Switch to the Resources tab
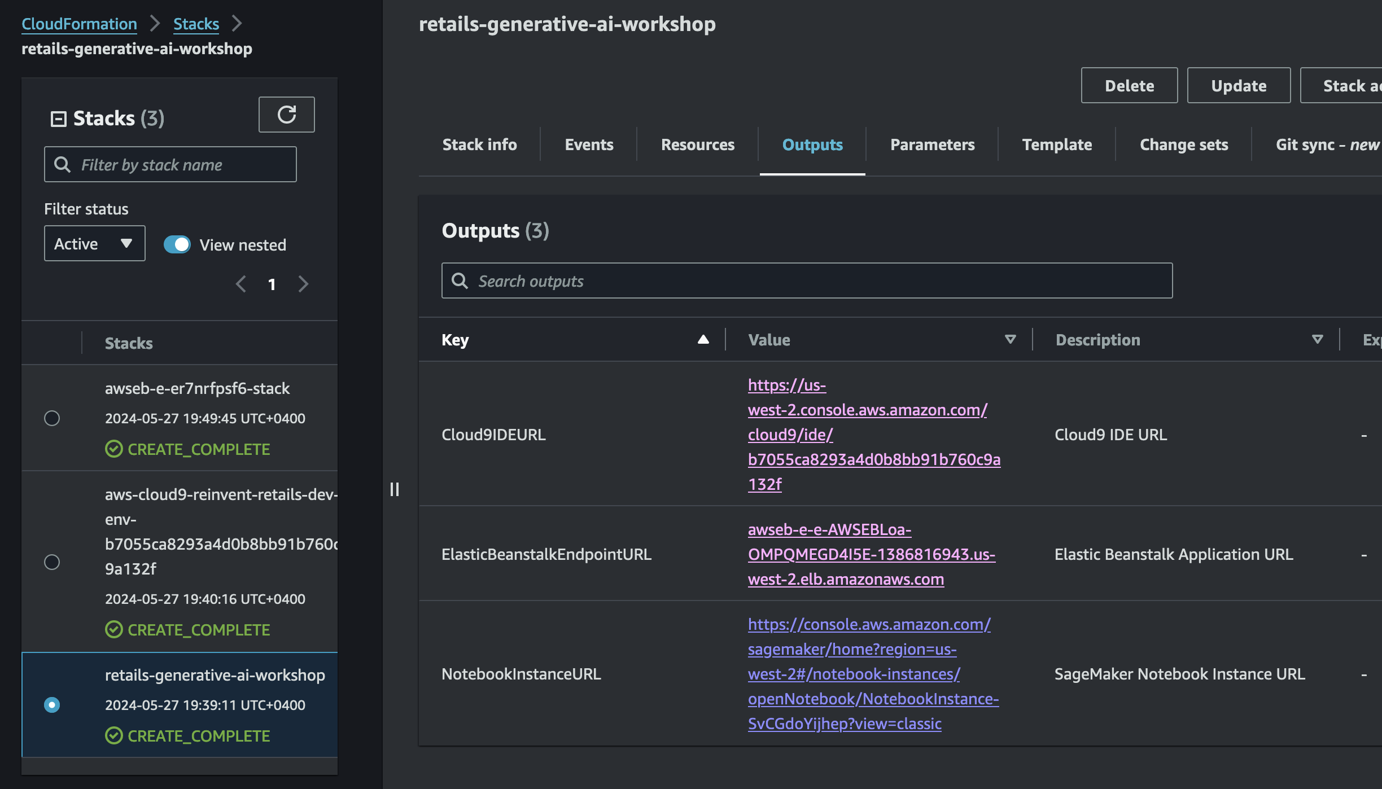 (x=697, y=144)
